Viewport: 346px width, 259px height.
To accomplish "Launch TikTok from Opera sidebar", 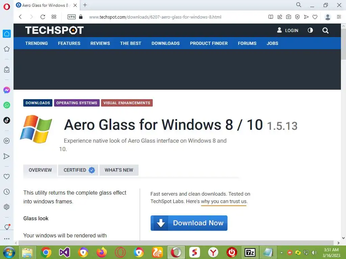I will pyautogui.click(x=7, y=120).
